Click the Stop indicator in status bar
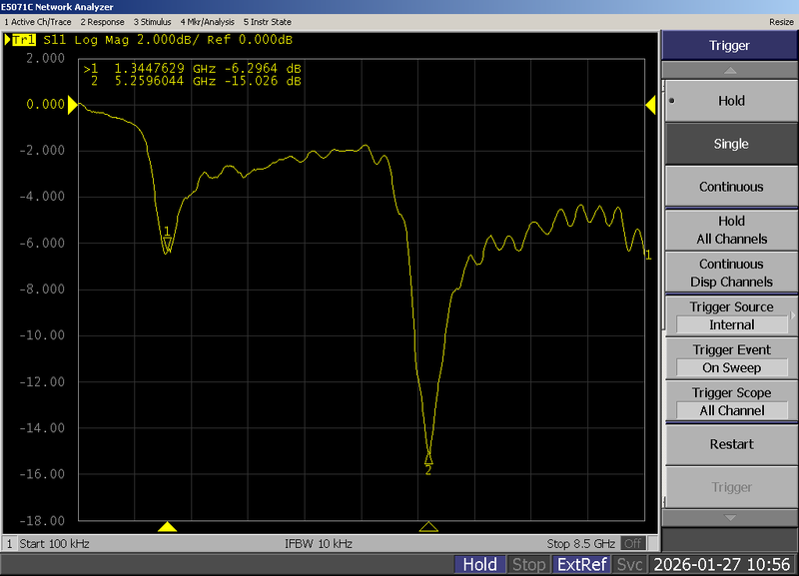Viewport: 799px width, 576px height. [529, 564]
